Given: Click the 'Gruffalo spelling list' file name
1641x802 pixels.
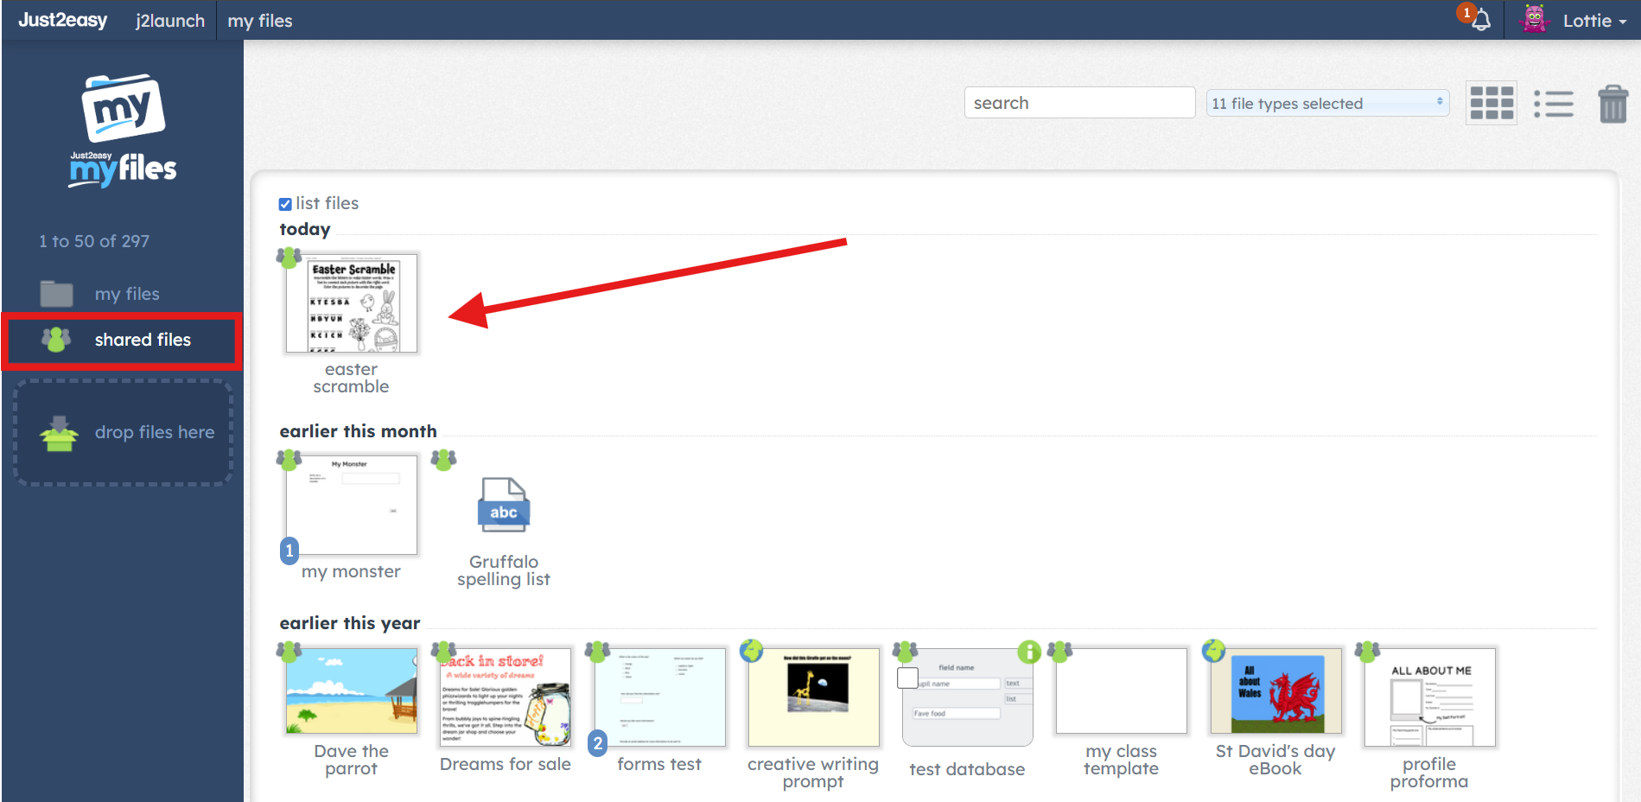Looking at the screenshot, I should (x=504, y=570).
